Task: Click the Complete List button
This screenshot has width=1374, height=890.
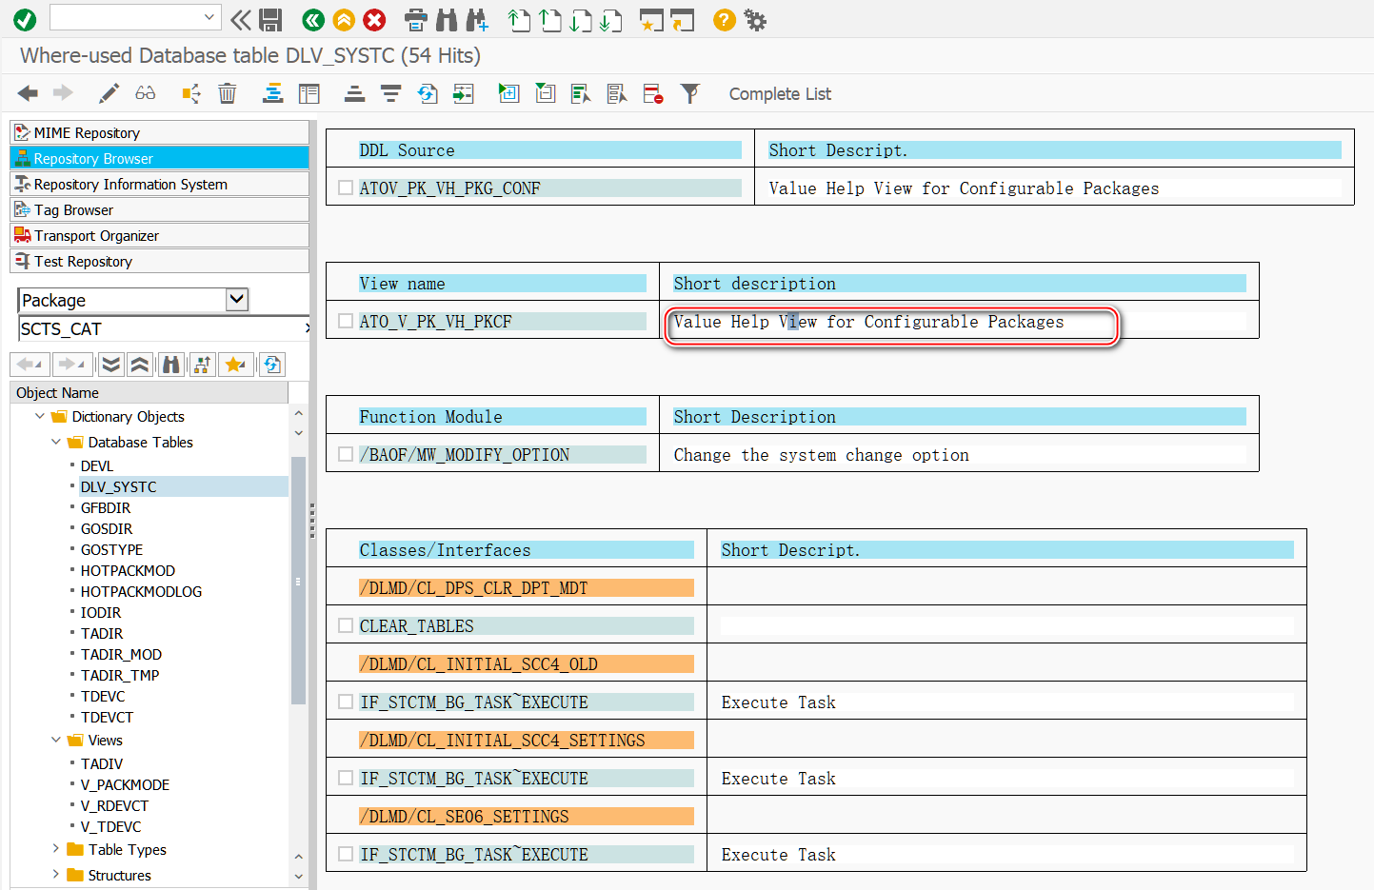Action: click(x=780, y=93)
